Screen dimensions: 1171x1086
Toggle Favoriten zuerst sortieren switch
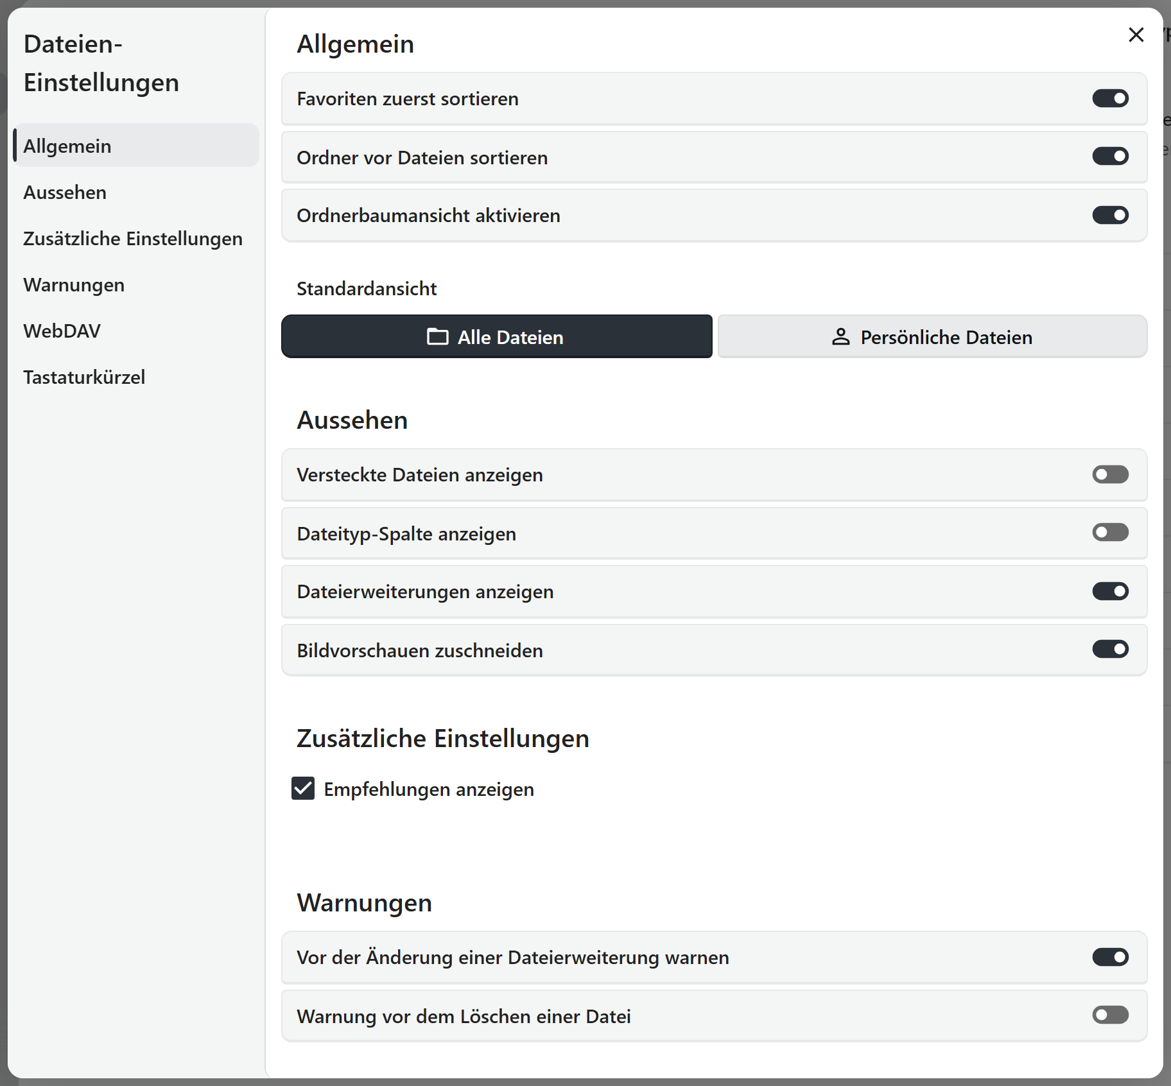[x=1110, y=98]
